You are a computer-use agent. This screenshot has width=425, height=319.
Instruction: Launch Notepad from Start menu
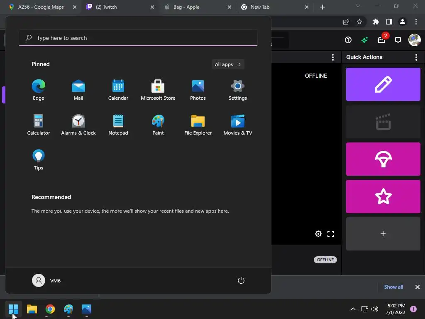point(118,125)
